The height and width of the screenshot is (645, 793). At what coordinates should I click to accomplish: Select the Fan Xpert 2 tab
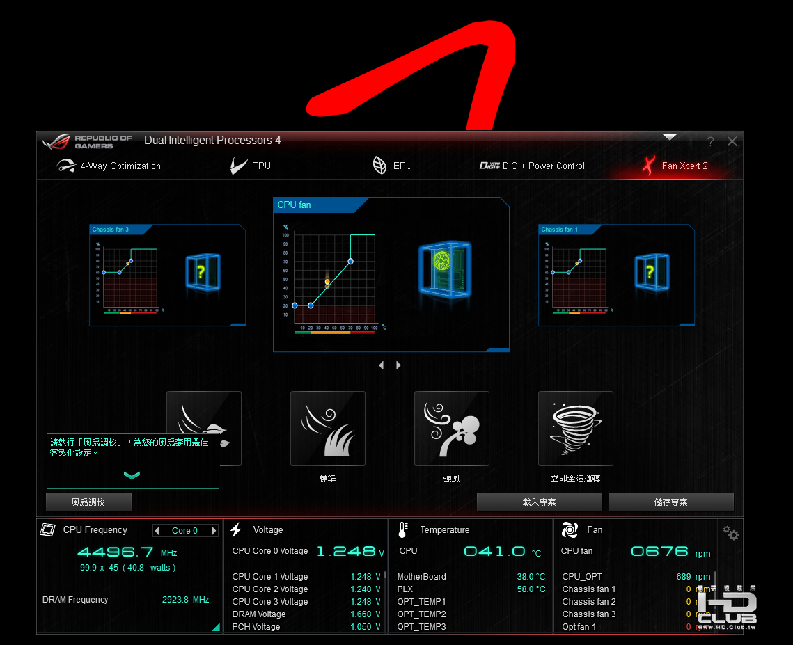pyautogui.click(x=675, y=166)
